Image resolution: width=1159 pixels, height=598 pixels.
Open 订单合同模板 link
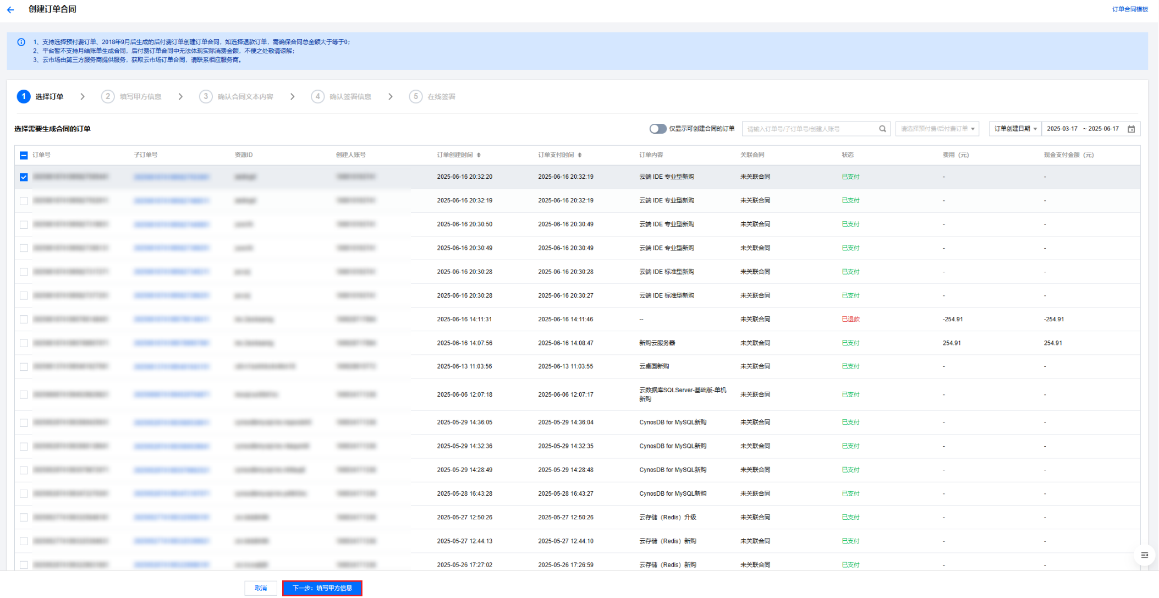pos(1129,9)
